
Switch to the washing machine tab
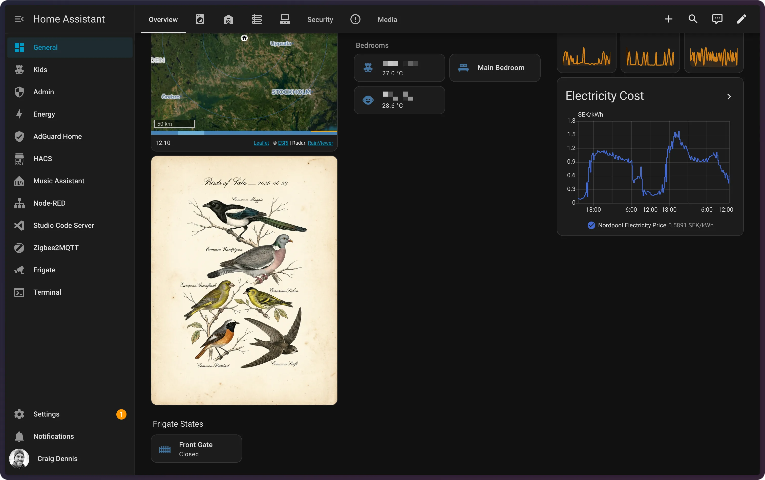click(200, 19)
